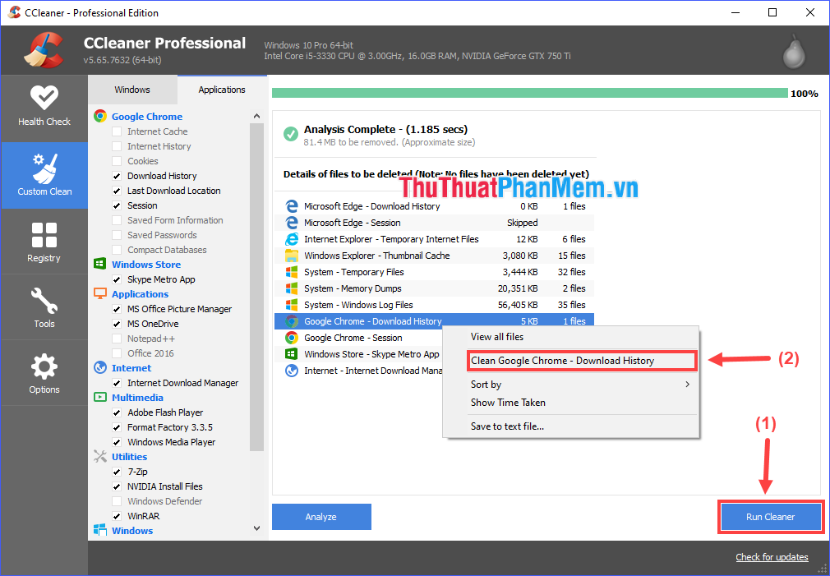The height and width of the screenshot is (576, 830).
Task: Select Custom Clean broom icon
Action: pyautogui.click(x=44, y=168)
